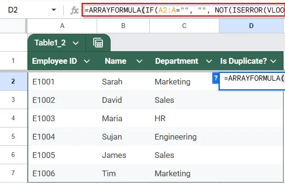Open Department column filter dropdown

[209, 61]
